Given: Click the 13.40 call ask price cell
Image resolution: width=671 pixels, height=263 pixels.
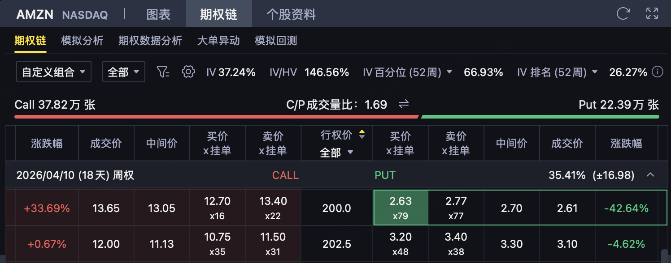Looking at the screenshot, I should pyautogui.click(x=273, y=208).
